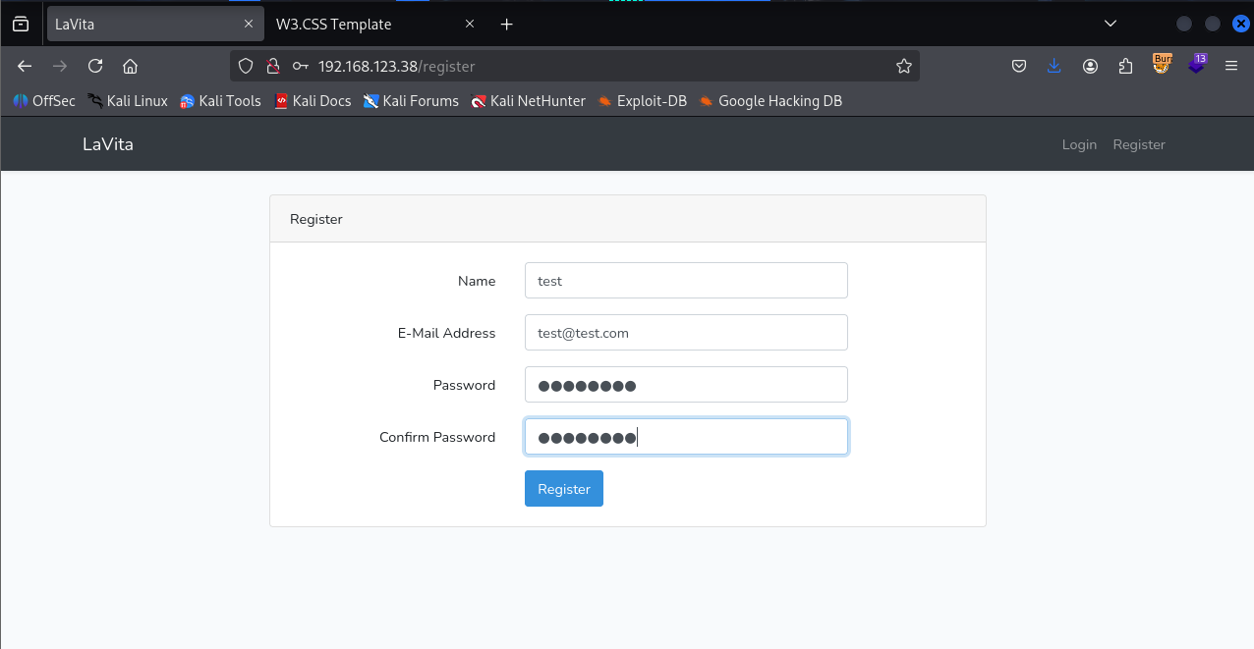Click the browser reload button
1254x649 pixels.
[x=95, y=66]
